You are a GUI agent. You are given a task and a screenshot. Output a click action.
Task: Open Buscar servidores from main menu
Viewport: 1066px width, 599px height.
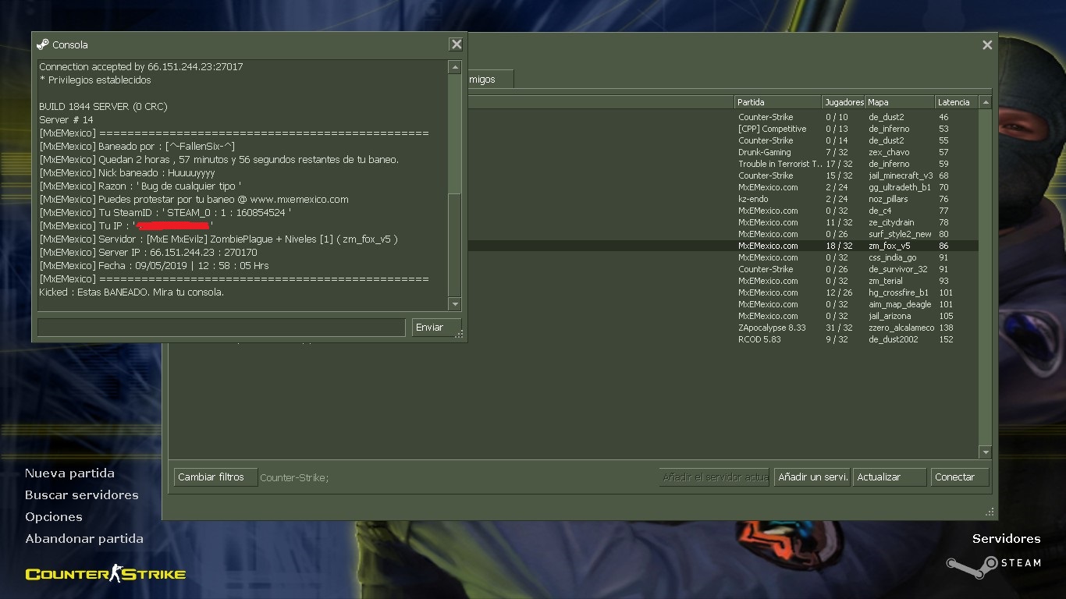point(82,495)
